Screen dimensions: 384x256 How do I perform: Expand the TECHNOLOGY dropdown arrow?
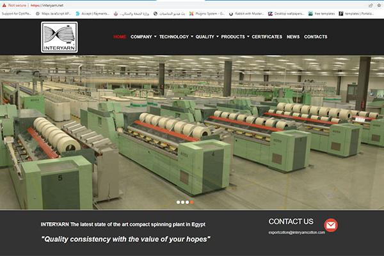(192, 36)
